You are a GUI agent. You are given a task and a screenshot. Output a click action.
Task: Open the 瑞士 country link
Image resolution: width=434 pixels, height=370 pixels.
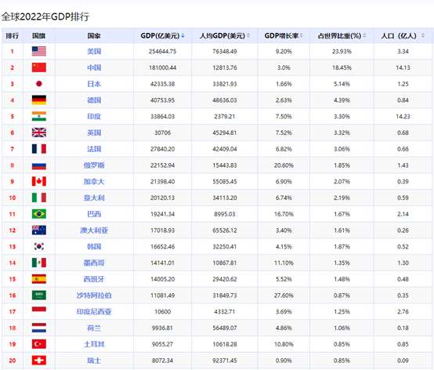[94, 361]
